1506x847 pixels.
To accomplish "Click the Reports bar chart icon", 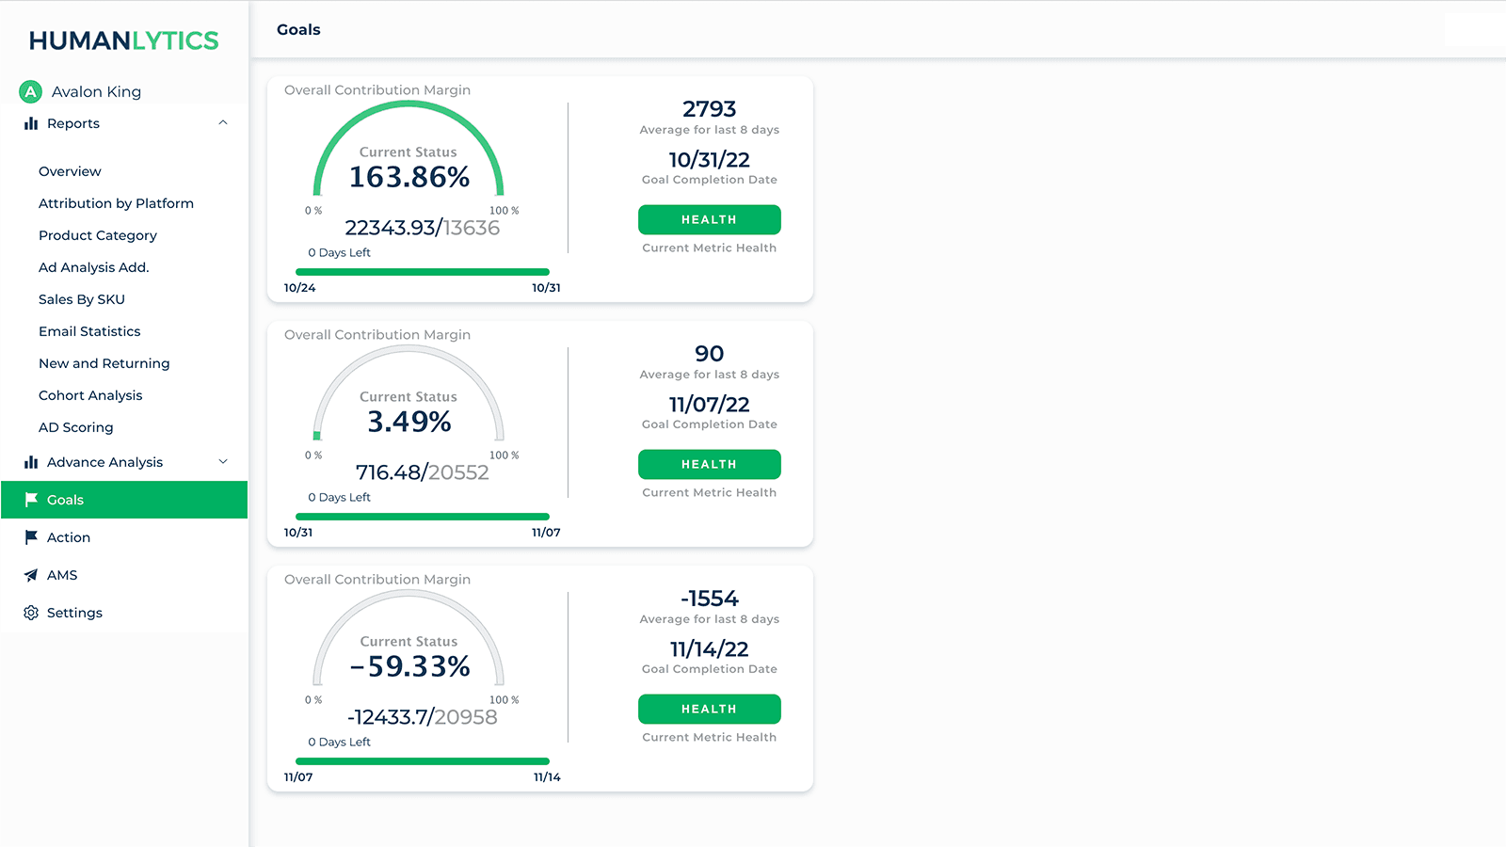I will click(29, 123).
